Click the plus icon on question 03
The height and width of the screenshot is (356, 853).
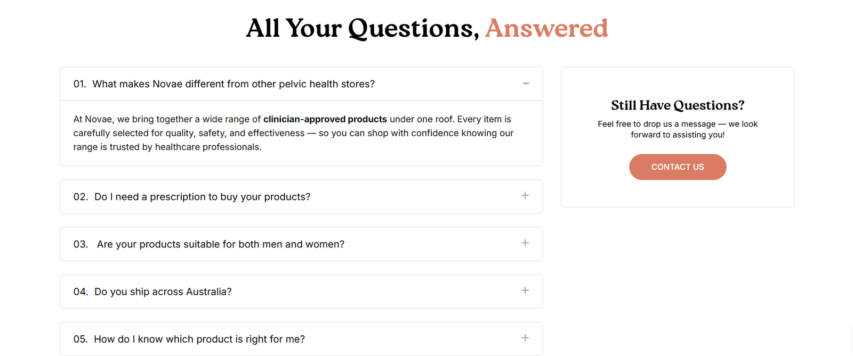[525, 243]
